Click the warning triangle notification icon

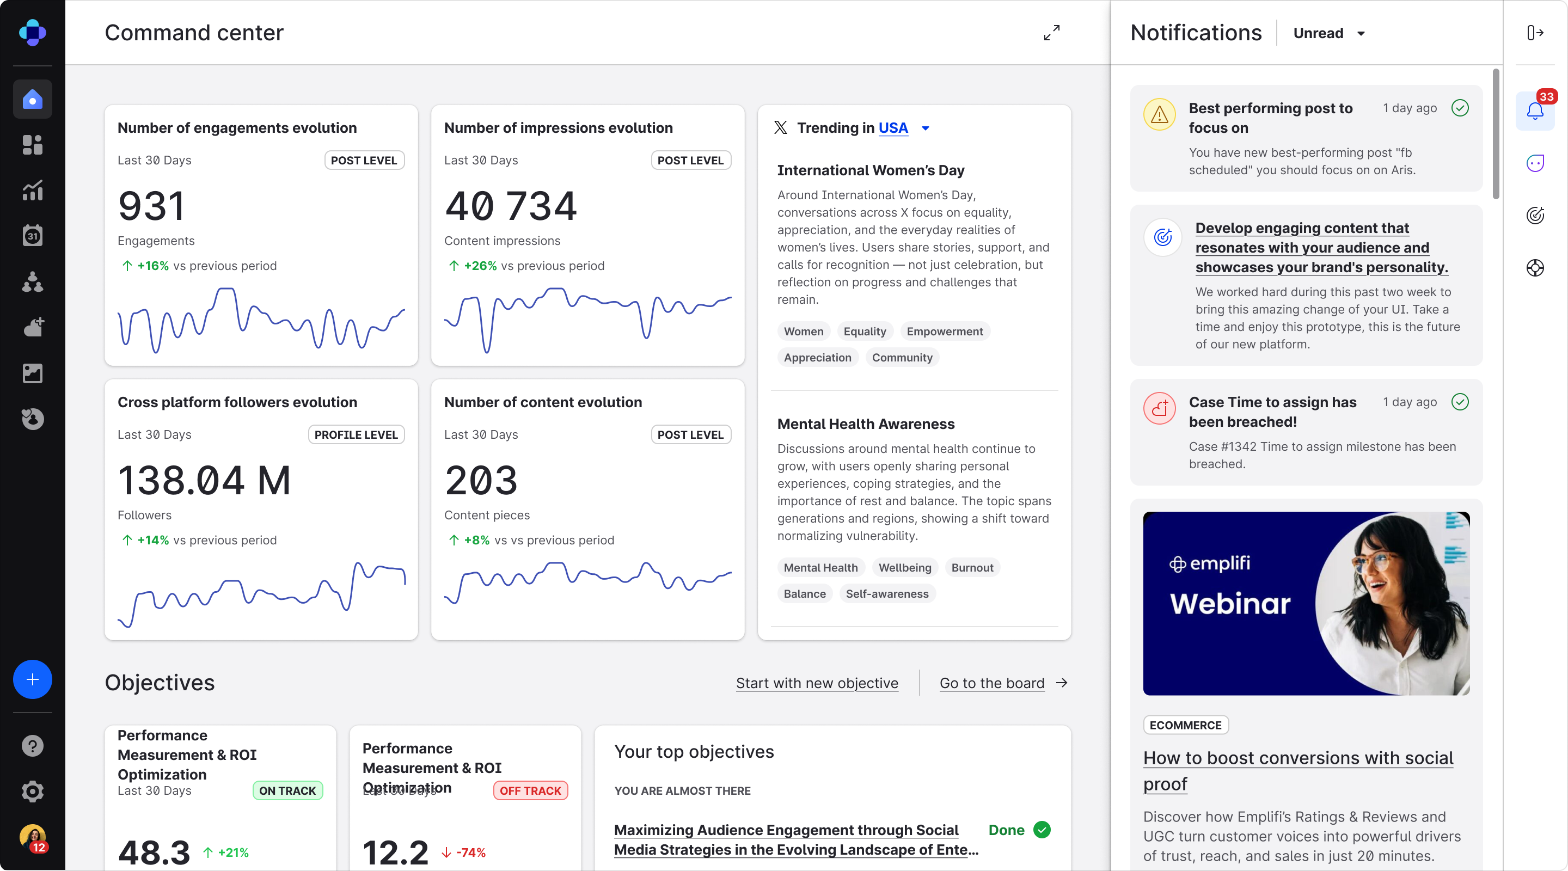pos(1160,114)
